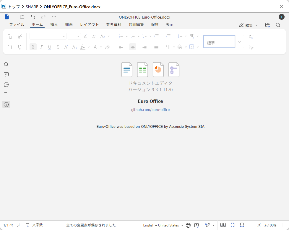Screen dimensions: 289x230
Task: Toggle superscript formatting
Action: coord(66,47)
